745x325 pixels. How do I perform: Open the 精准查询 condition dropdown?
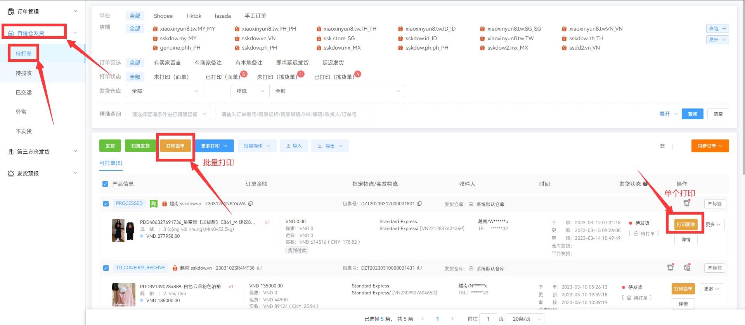(168, 114)
